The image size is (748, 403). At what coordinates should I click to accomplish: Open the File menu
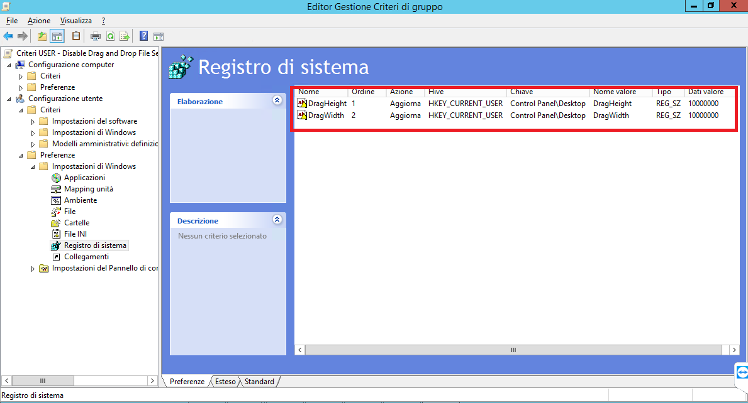point(12,21)
